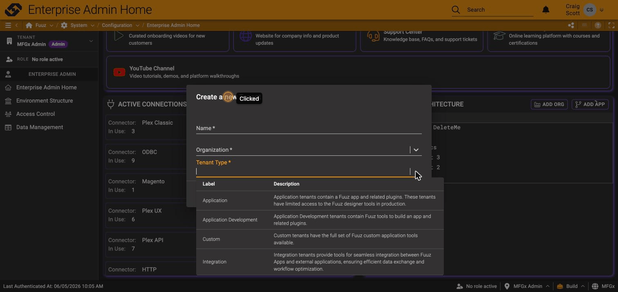Expand the MFGx Admin tenant selector
Screen dimensions: 618x292
[x=91, y=41]
